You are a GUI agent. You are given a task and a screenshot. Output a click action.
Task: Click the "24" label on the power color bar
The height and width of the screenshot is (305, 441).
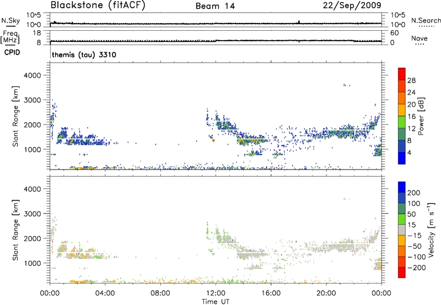point(411,92)
